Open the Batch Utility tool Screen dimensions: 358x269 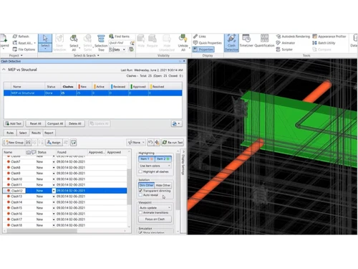[x=324, y=43]
